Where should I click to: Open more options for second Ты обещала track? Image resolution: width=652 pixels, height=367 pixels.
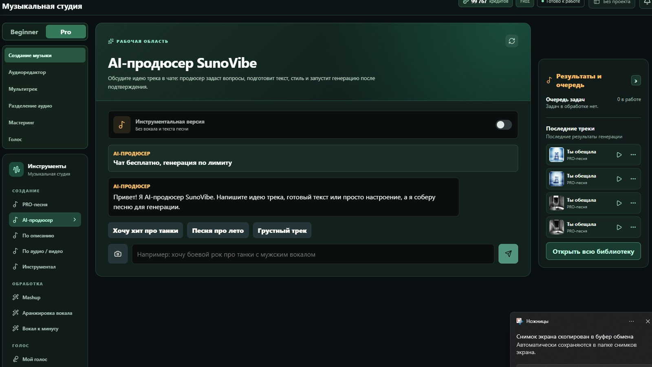coord(633,179)
